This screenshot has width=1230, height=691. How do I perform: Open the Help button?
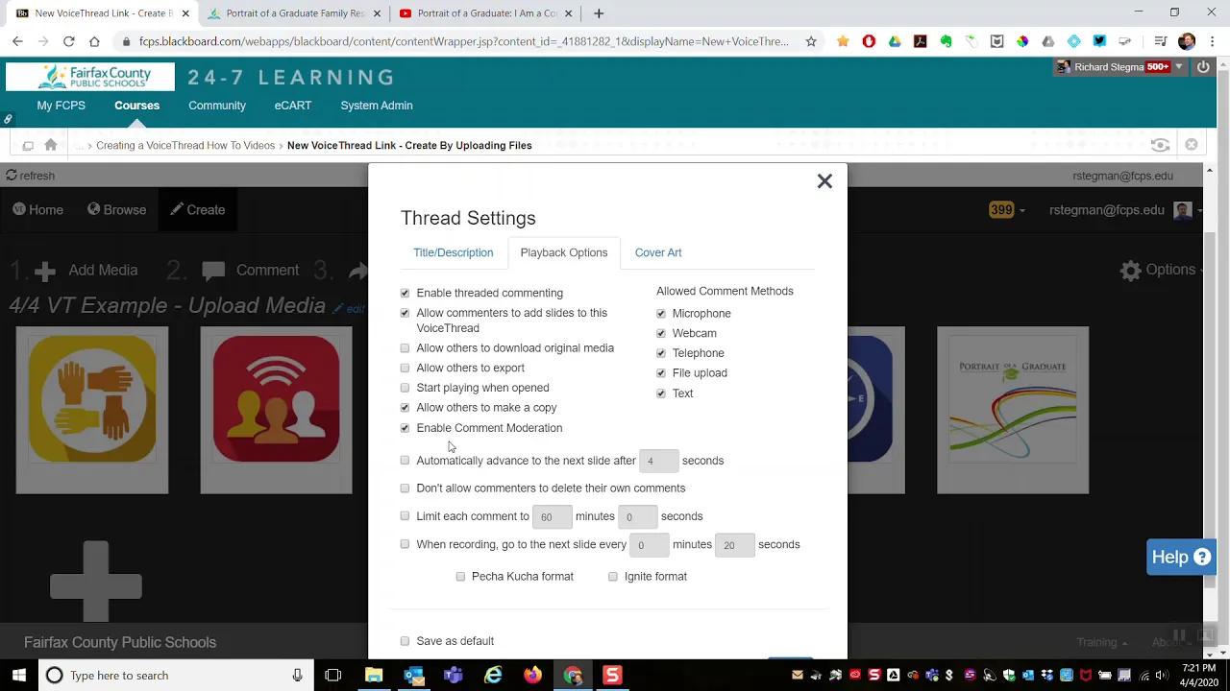[x=1181, y=558]
